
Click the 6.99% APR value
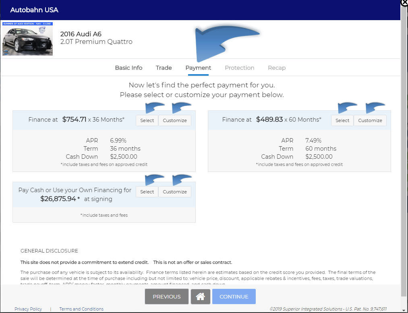pyautogui.click(x=118, y=141)
